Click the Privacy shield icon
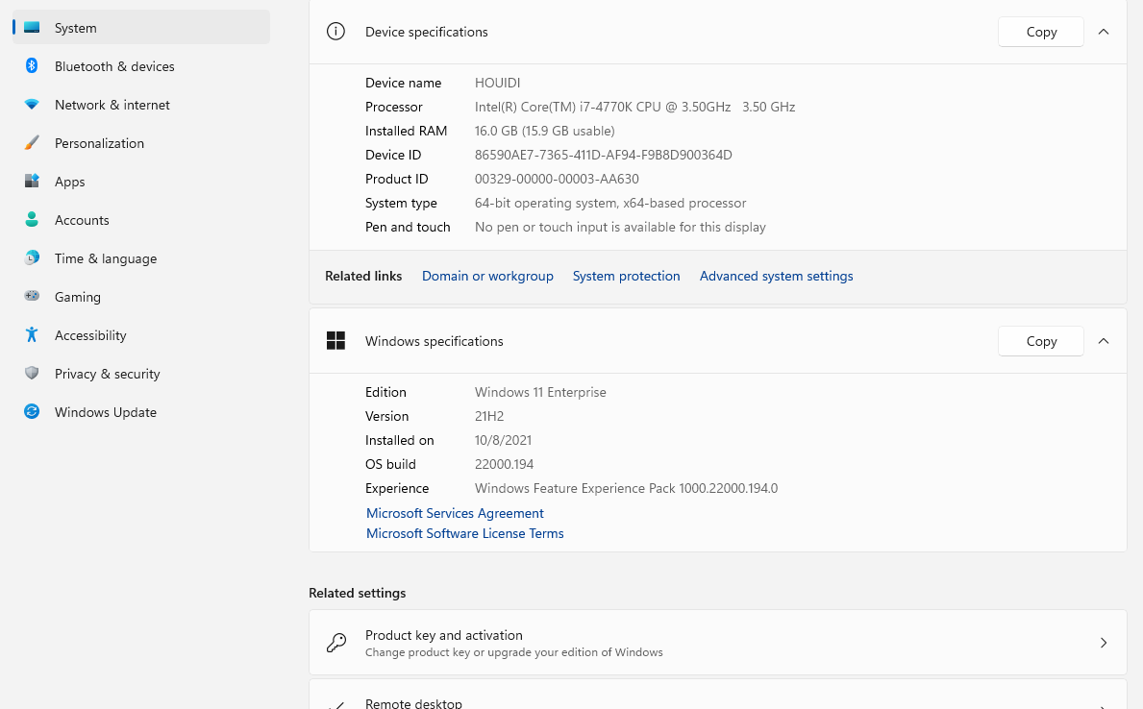The height and width of the screenshot is (709, 1143). 32,374
